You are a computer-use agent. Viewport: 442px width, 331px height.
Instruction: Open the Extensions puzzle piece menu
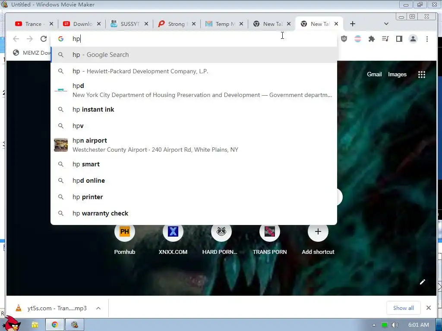click(x=372, y=39)
